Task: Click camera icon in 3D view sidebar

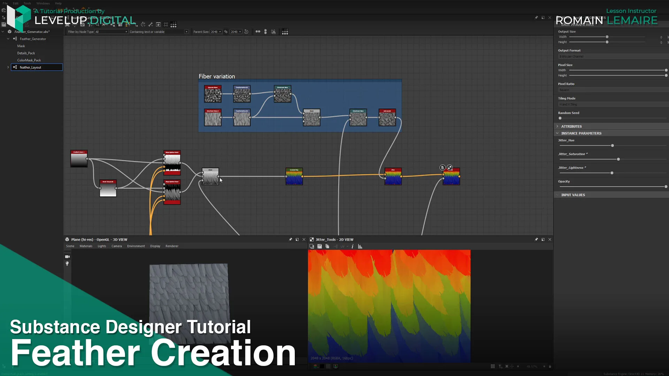Action: [x=68, y=257]
